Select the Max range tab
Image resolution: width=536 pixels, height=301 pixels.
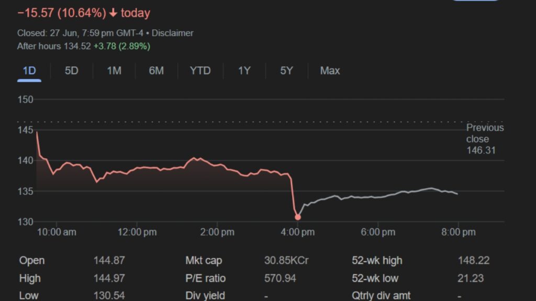pos(330,71)
